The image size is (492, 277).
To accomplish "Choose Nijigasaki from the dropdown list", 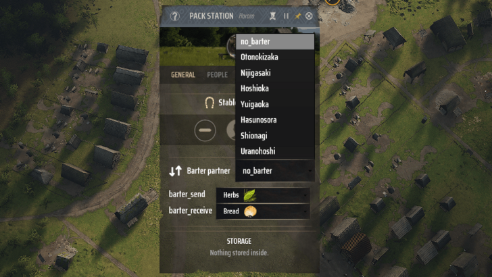I will 275,73.
